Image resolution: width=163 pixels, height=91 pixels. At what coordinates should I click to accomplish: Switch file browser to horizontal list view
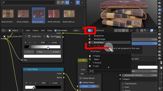pos(63,3)
